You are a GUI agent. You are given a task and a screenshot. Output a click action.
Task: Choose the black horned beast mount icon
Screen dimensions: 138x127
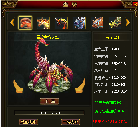pyautogui.click(x=61, y=23)
